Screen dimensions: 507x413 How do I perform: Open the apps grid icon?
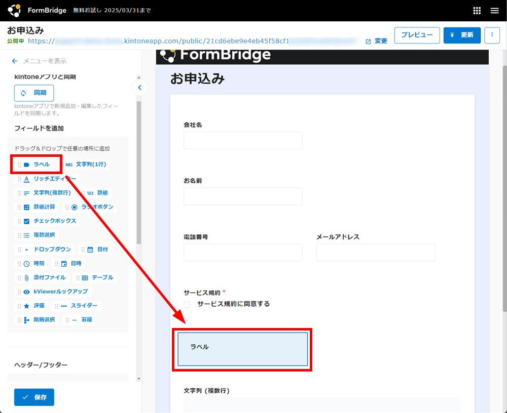click(477, 11)
